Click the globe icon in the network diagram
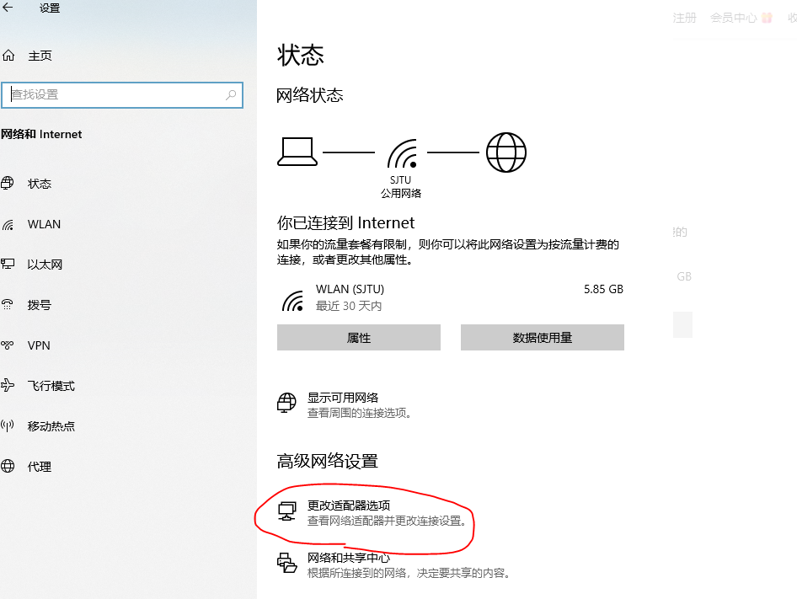This screenshot has width=797, height=599. [x=505, y=152]
